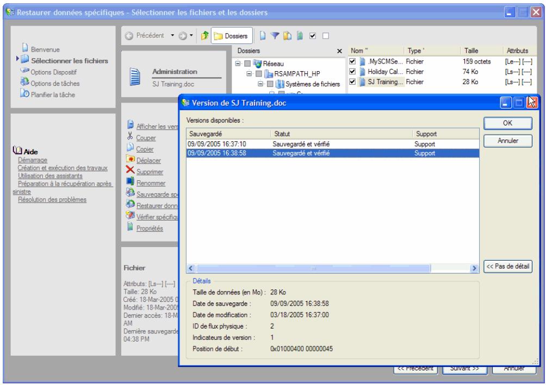Click the versions list horizontal scrollbar thumb
This screenshot has height=385, width=546.
tap(313, 268)
